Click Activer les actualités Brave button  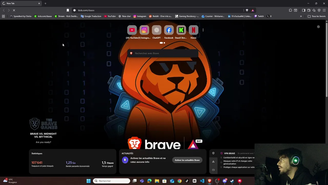[x=187, y=160]
